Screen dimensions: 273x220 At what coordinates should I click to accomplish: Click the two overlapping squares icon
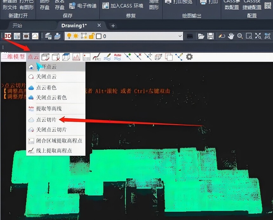pyautogui.click(x=169, y=57)
